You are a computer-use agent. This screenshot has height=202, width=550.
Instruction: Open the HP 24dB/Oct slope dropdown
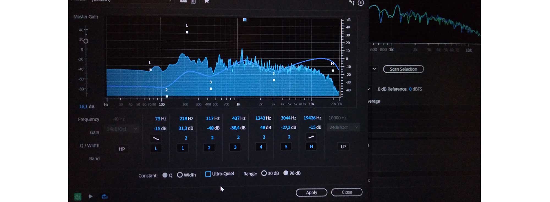coord(122,129)
